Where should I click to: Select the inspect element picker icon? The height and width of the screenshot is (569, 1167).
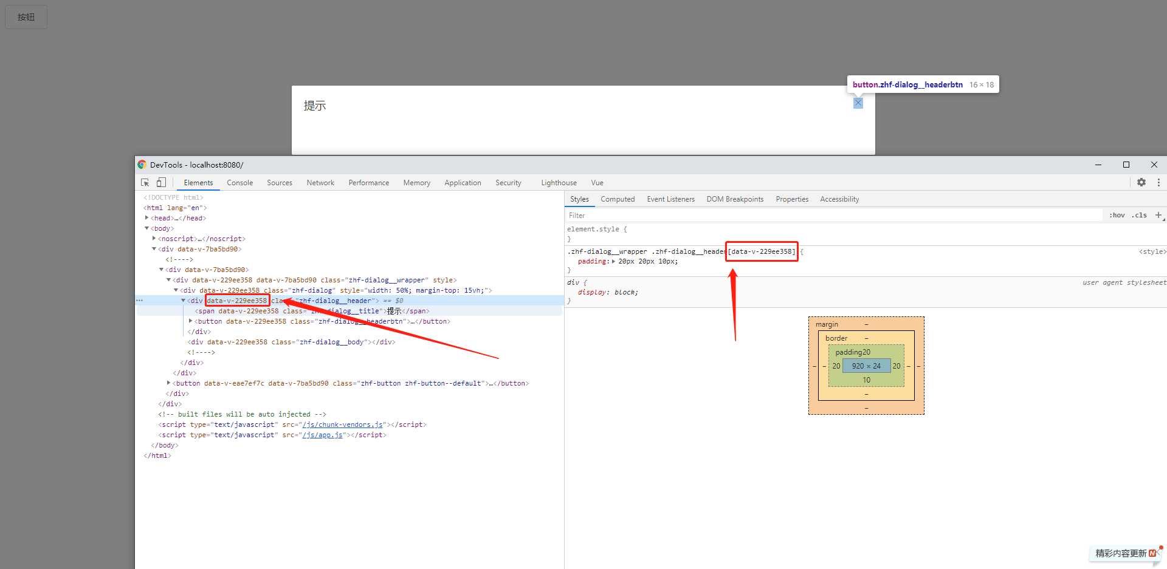coord(145,182)
